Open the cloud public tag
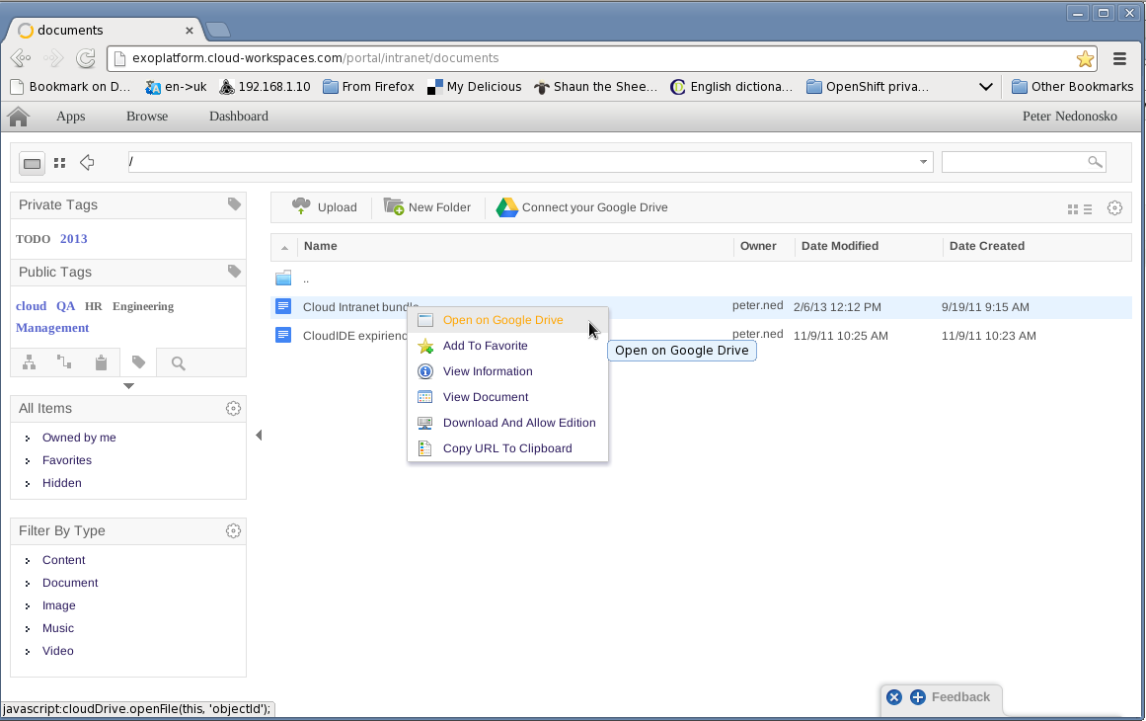The image size is (1146, 721). (x=31, y=305)
